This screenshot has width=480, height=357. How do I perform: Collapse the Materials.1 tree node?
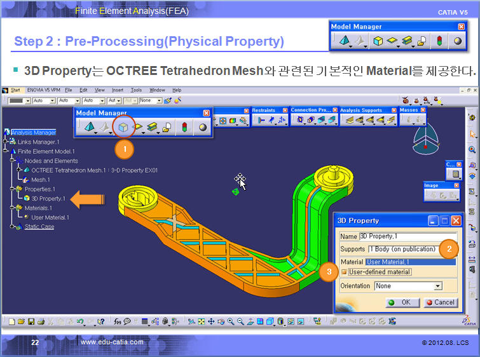click(12, 208)
